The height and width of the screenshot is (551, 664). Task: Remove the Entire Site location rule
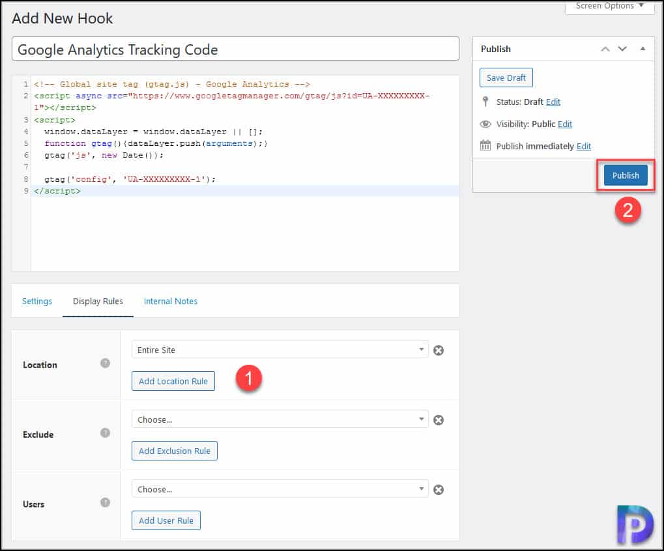click(x=439, y=350)
